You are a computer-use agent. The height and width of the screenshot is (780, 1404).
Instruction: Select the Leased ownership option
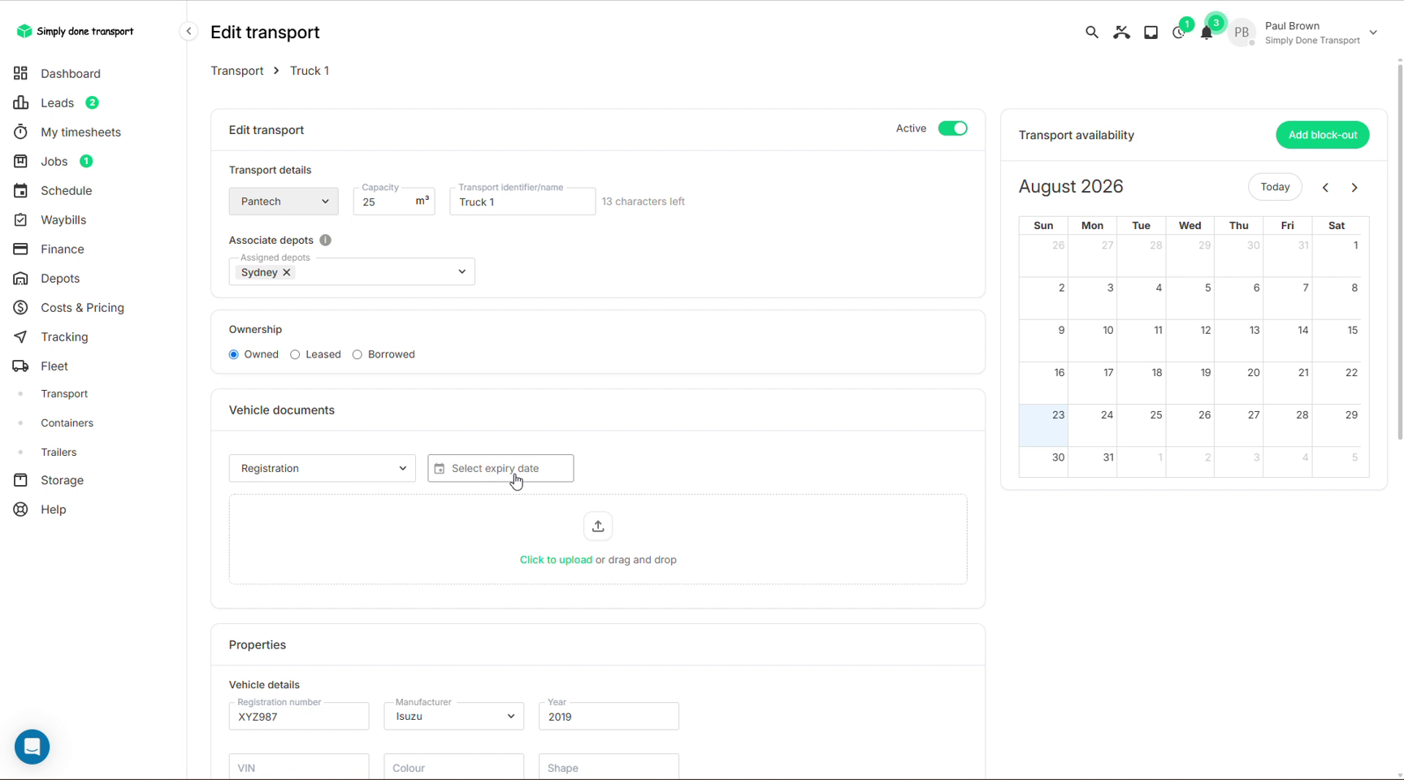pyautogui.click(x=295, y=355)
